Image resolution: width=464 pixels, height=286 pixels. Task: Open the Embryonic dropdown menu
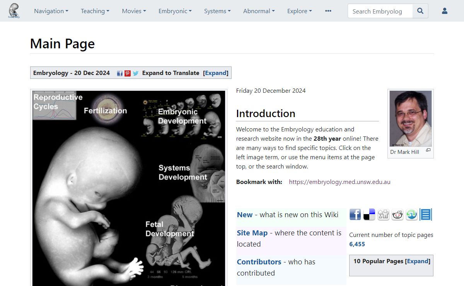[175, 11]
